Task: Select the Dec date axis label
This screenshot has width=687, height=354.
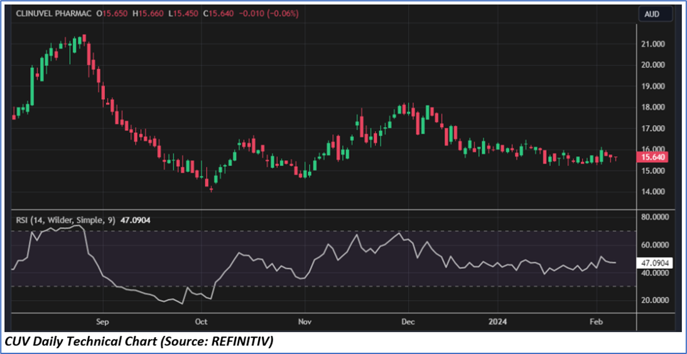Action: coord(408,322)
